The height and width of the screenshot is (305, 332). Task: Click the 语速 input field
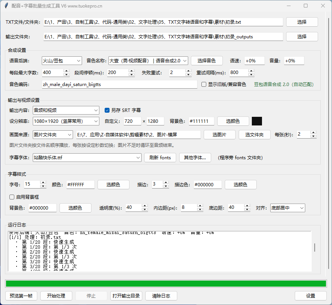(254, 61)
